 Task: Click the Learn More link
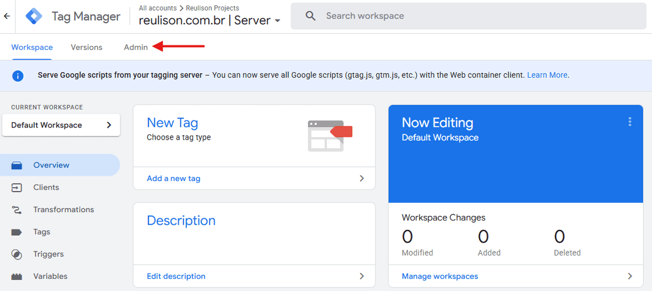[x=547, y=75]
